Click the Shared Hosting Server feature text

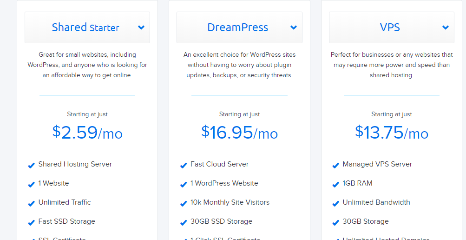pos(75,164)
